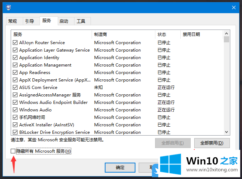Click the services list scrollbar thumb
The width and height of the screenshot is (242, 179).
click(226, 40)
